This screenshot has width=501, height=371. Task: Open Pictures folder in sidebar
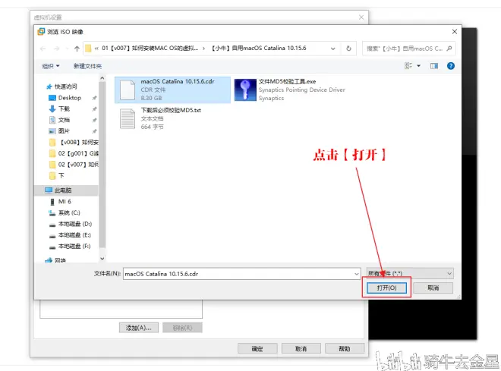tap(60, 131)
